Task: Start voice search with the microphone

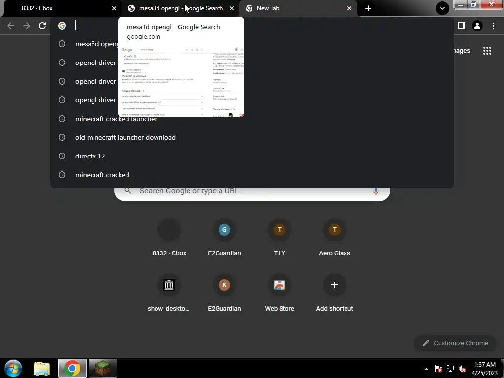Action: [x=376, y=191]
